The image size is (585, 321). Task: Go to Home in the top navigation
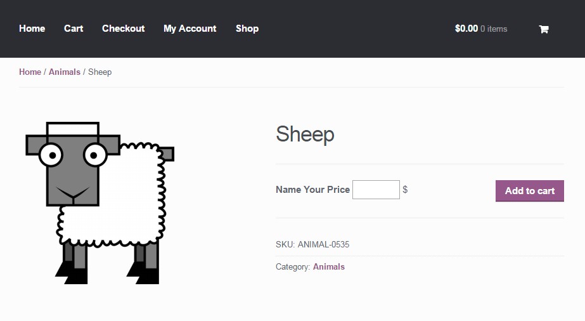(x=32, y=29)
